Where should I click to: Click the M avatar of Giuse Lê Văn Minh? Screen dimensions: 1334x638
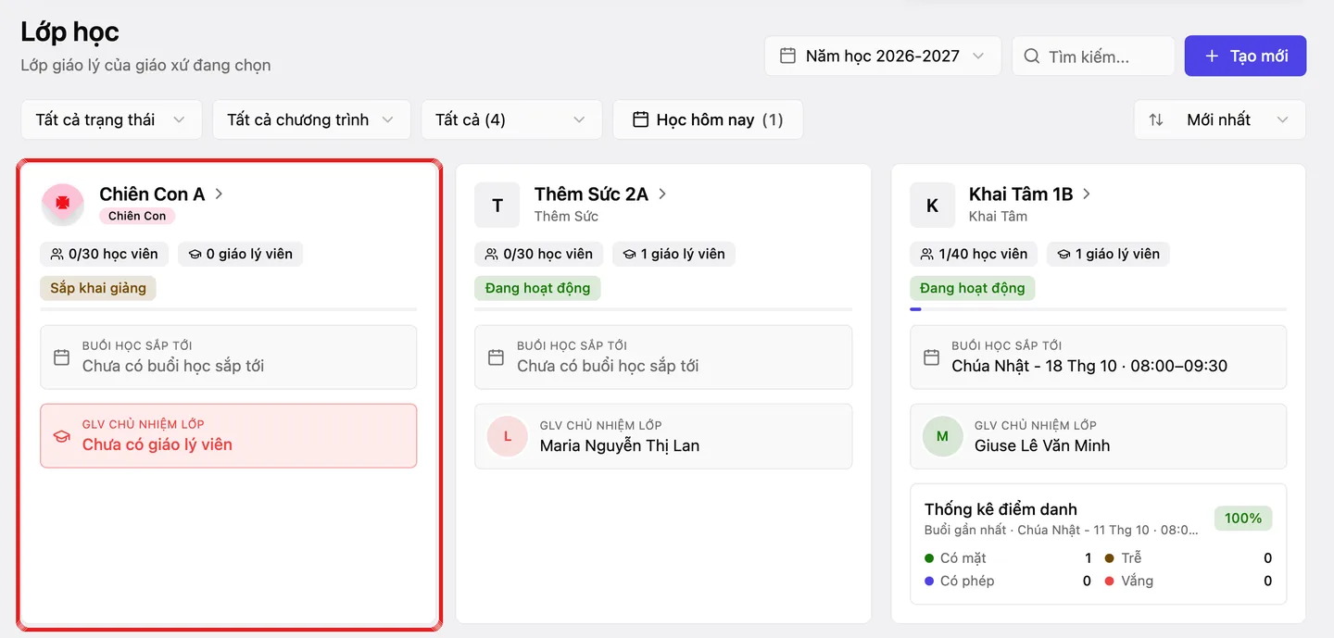tap(942, 436)
